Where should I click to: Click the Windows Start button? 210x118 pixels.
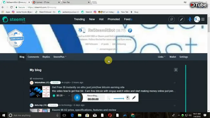coord(4,115)
